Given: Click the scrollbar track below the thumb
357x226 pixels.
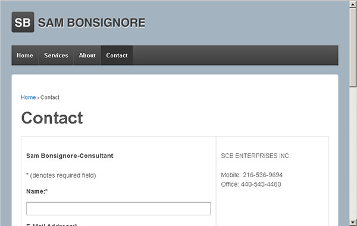Looking at the screenshot, I should (353, 153).
